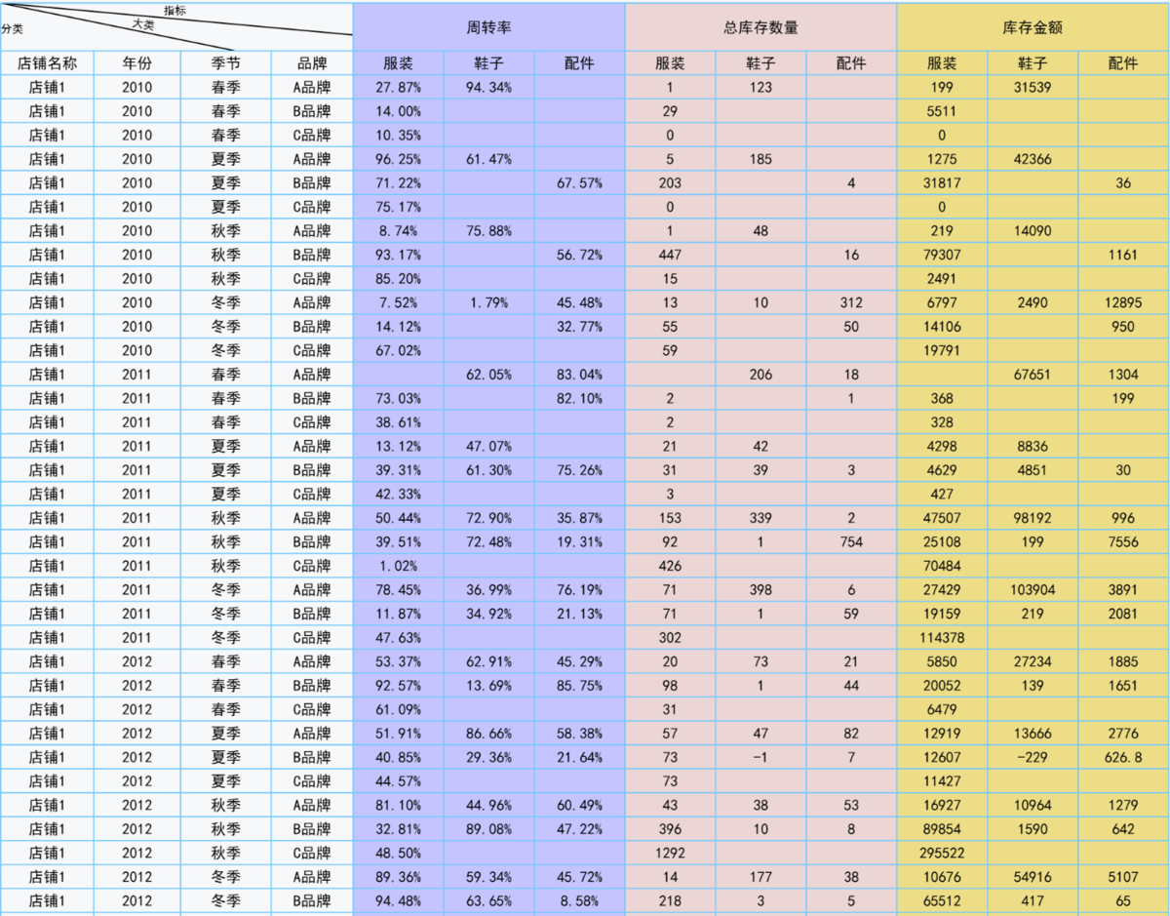Select the cell showing 8.58%
The height and width of the screenshot is (916, 1170).
click(x=579, y=900)
